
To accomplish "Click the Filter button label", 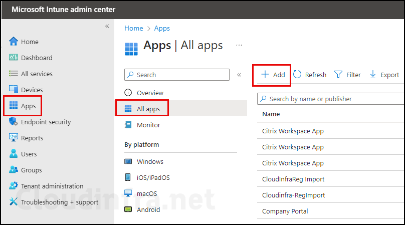I will pyautogui.click(x=353, y=75).
